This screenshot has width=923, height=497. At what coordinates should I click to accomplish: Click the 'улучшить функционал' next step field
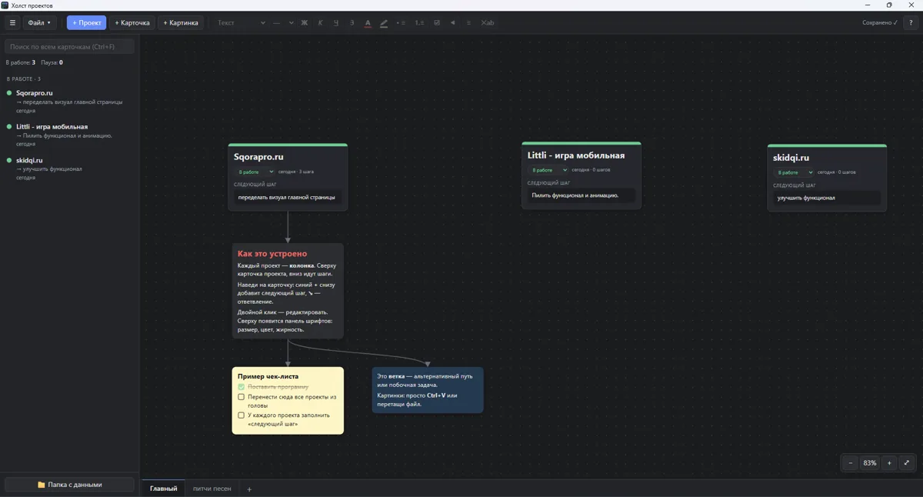pos(827,198)
